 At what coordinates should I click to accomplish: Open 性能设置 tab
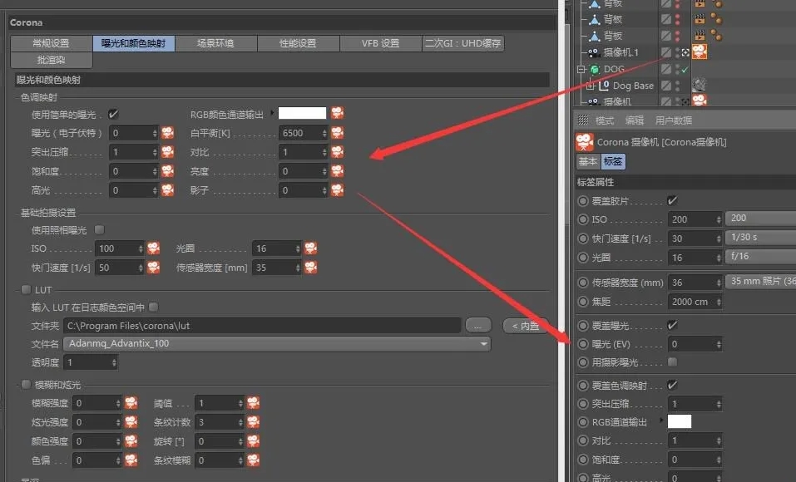pyautogui.click(x=298, y=43)
